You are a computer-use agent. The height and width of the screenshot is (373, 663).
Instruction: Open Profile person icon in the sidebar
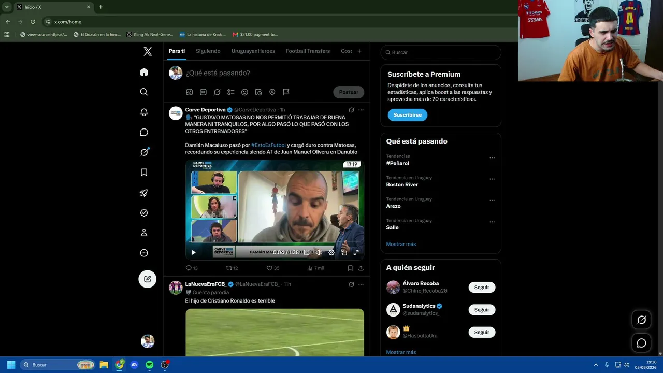point(144,233)
